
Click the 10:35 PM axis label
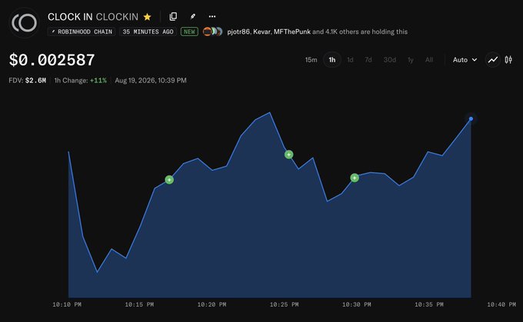(429, 304)
